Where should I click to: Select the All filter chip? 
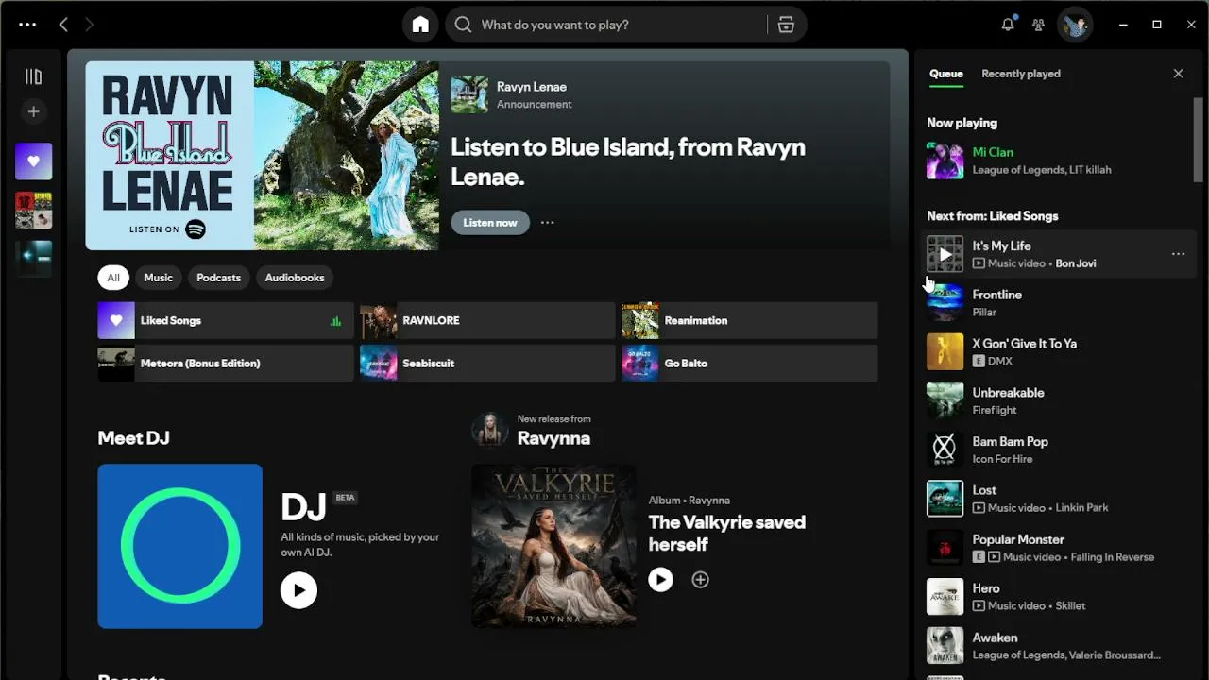click(x=113, y=278)
